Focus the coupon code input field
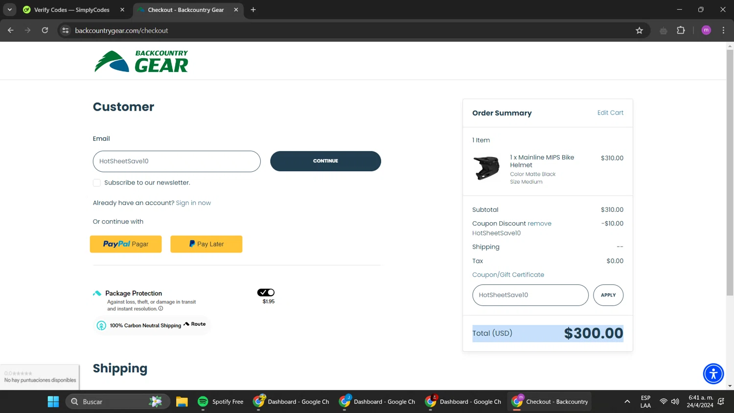 point(530,295)
